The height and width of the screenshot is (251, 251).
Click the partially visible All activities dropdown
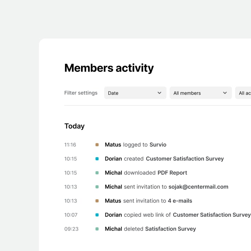243,93
